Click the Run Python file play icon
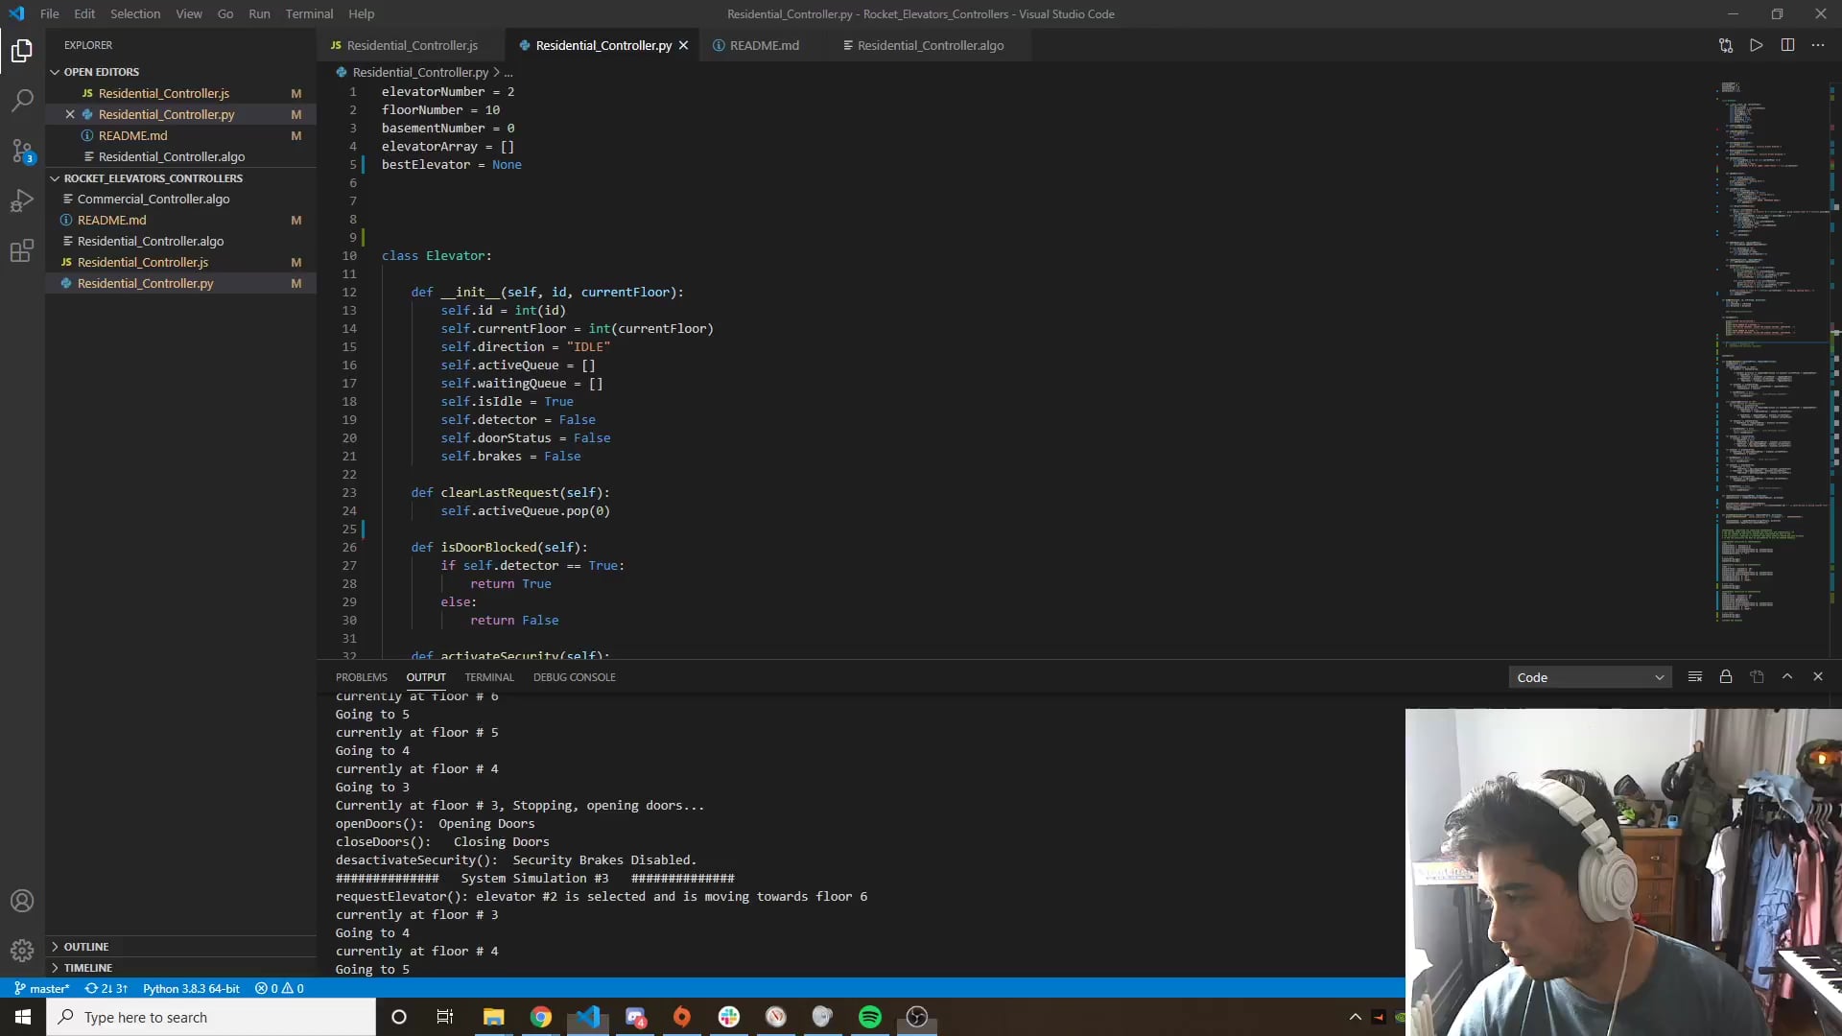The height and width of the screenshot is (1036, 1842). (x=1756, y=45)
